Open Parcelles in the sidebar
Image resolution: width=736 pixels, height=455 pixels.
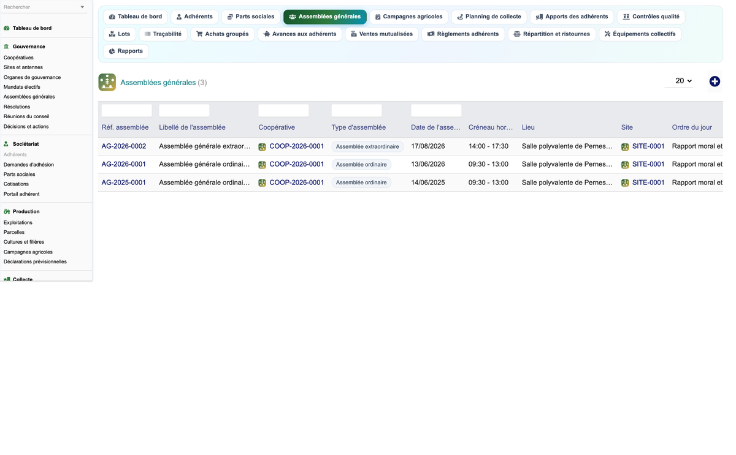click(x=14, y=232)
